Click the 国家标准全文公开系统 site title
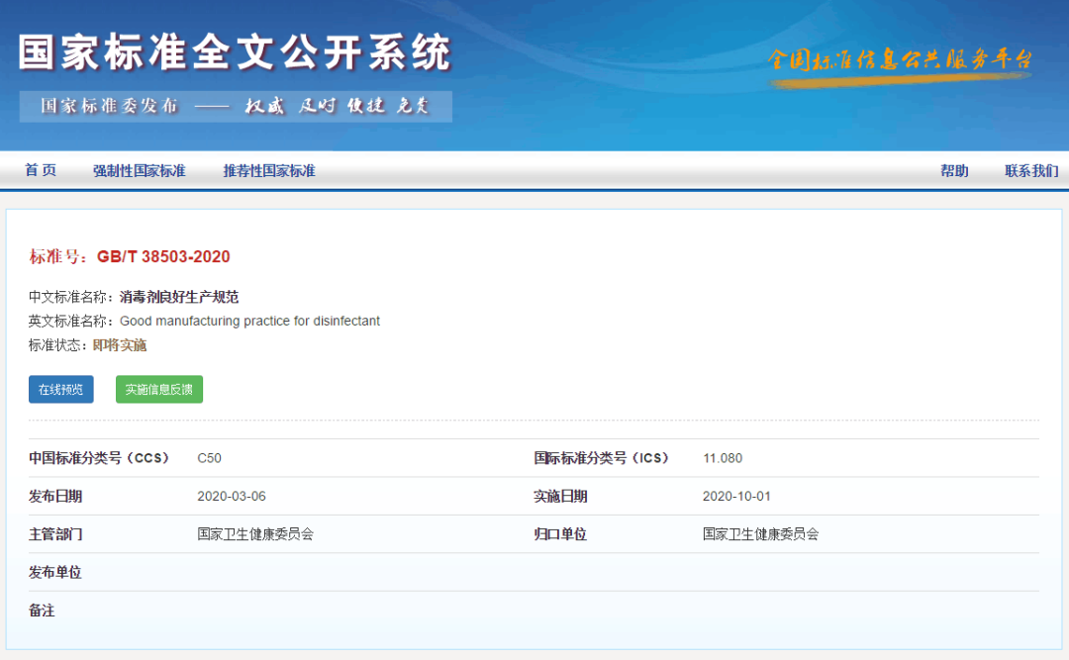This screenshot has width=1069, height=660. point(235,52)
